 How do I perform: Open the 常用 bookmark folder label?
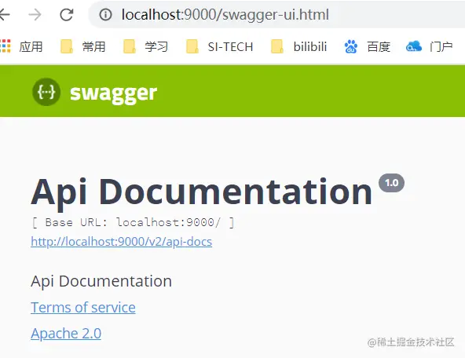[x=93, y=47]
